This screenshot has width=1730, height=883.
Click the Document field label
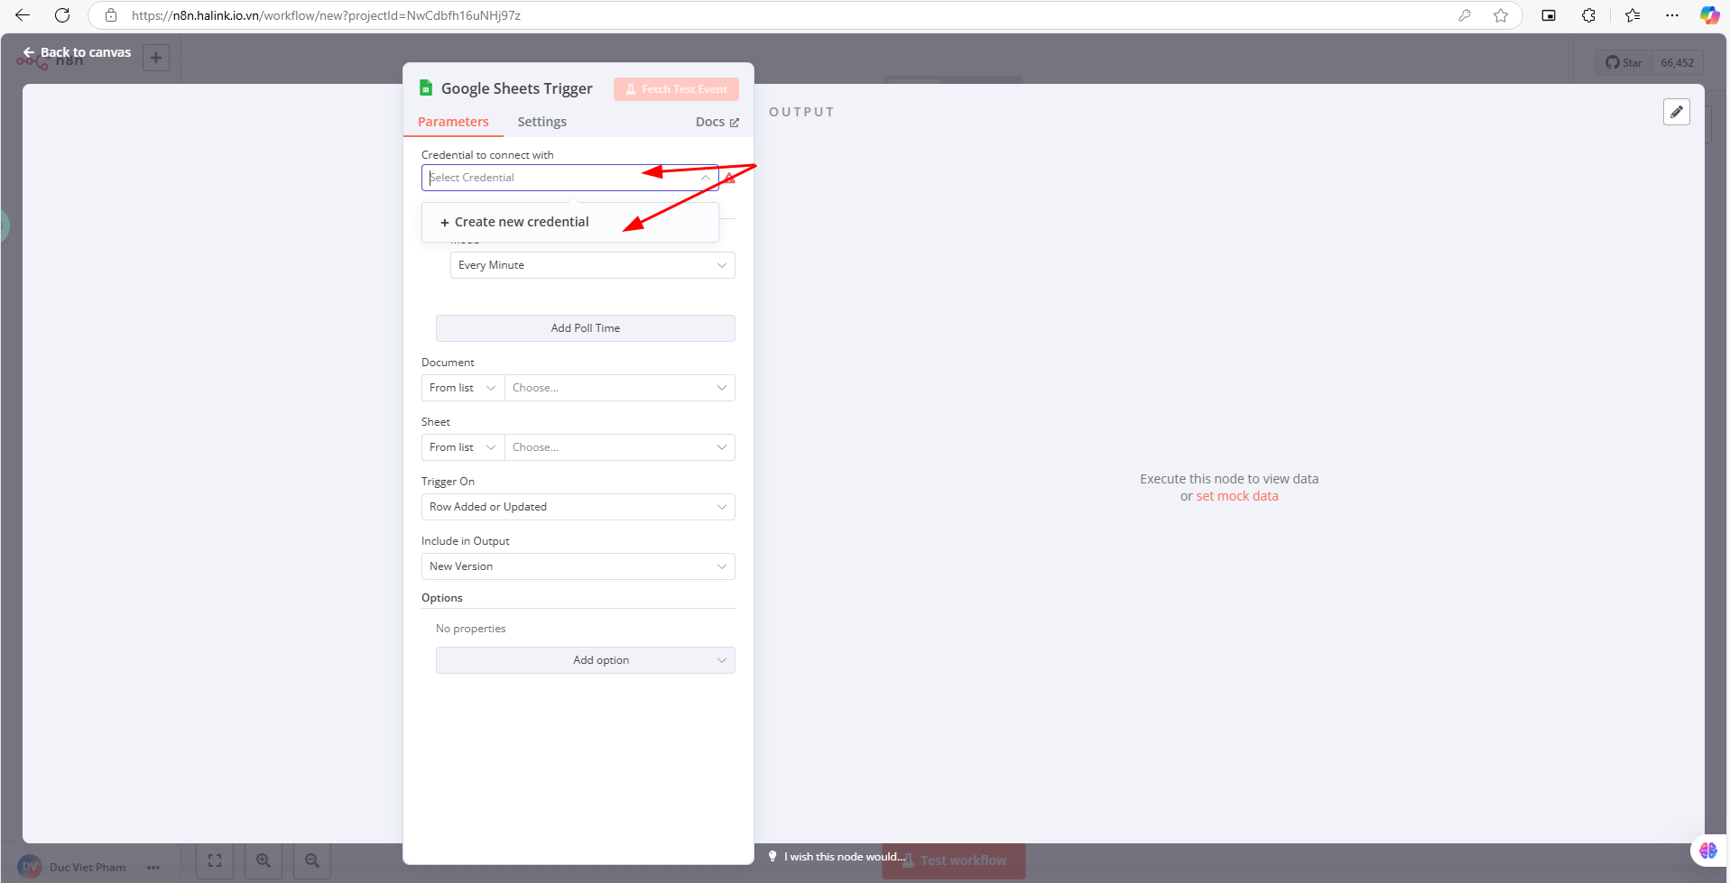[448, 363]
